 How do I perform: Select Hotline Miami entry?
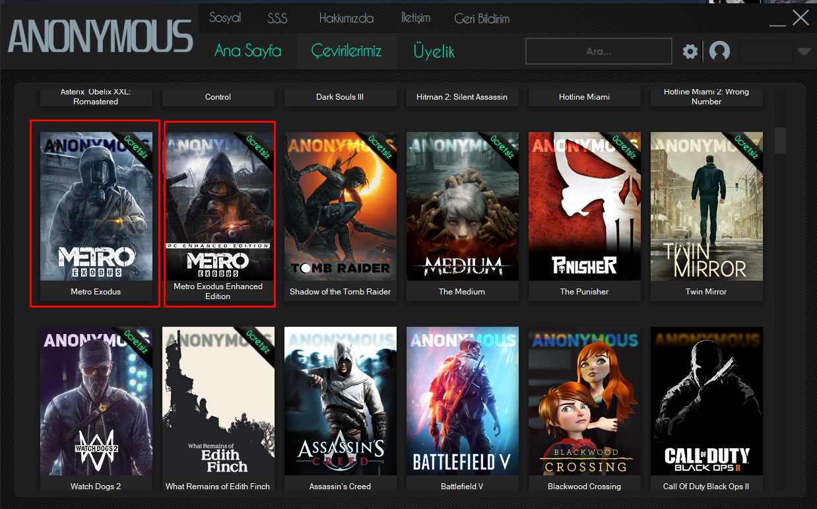[x=585, y=97]
